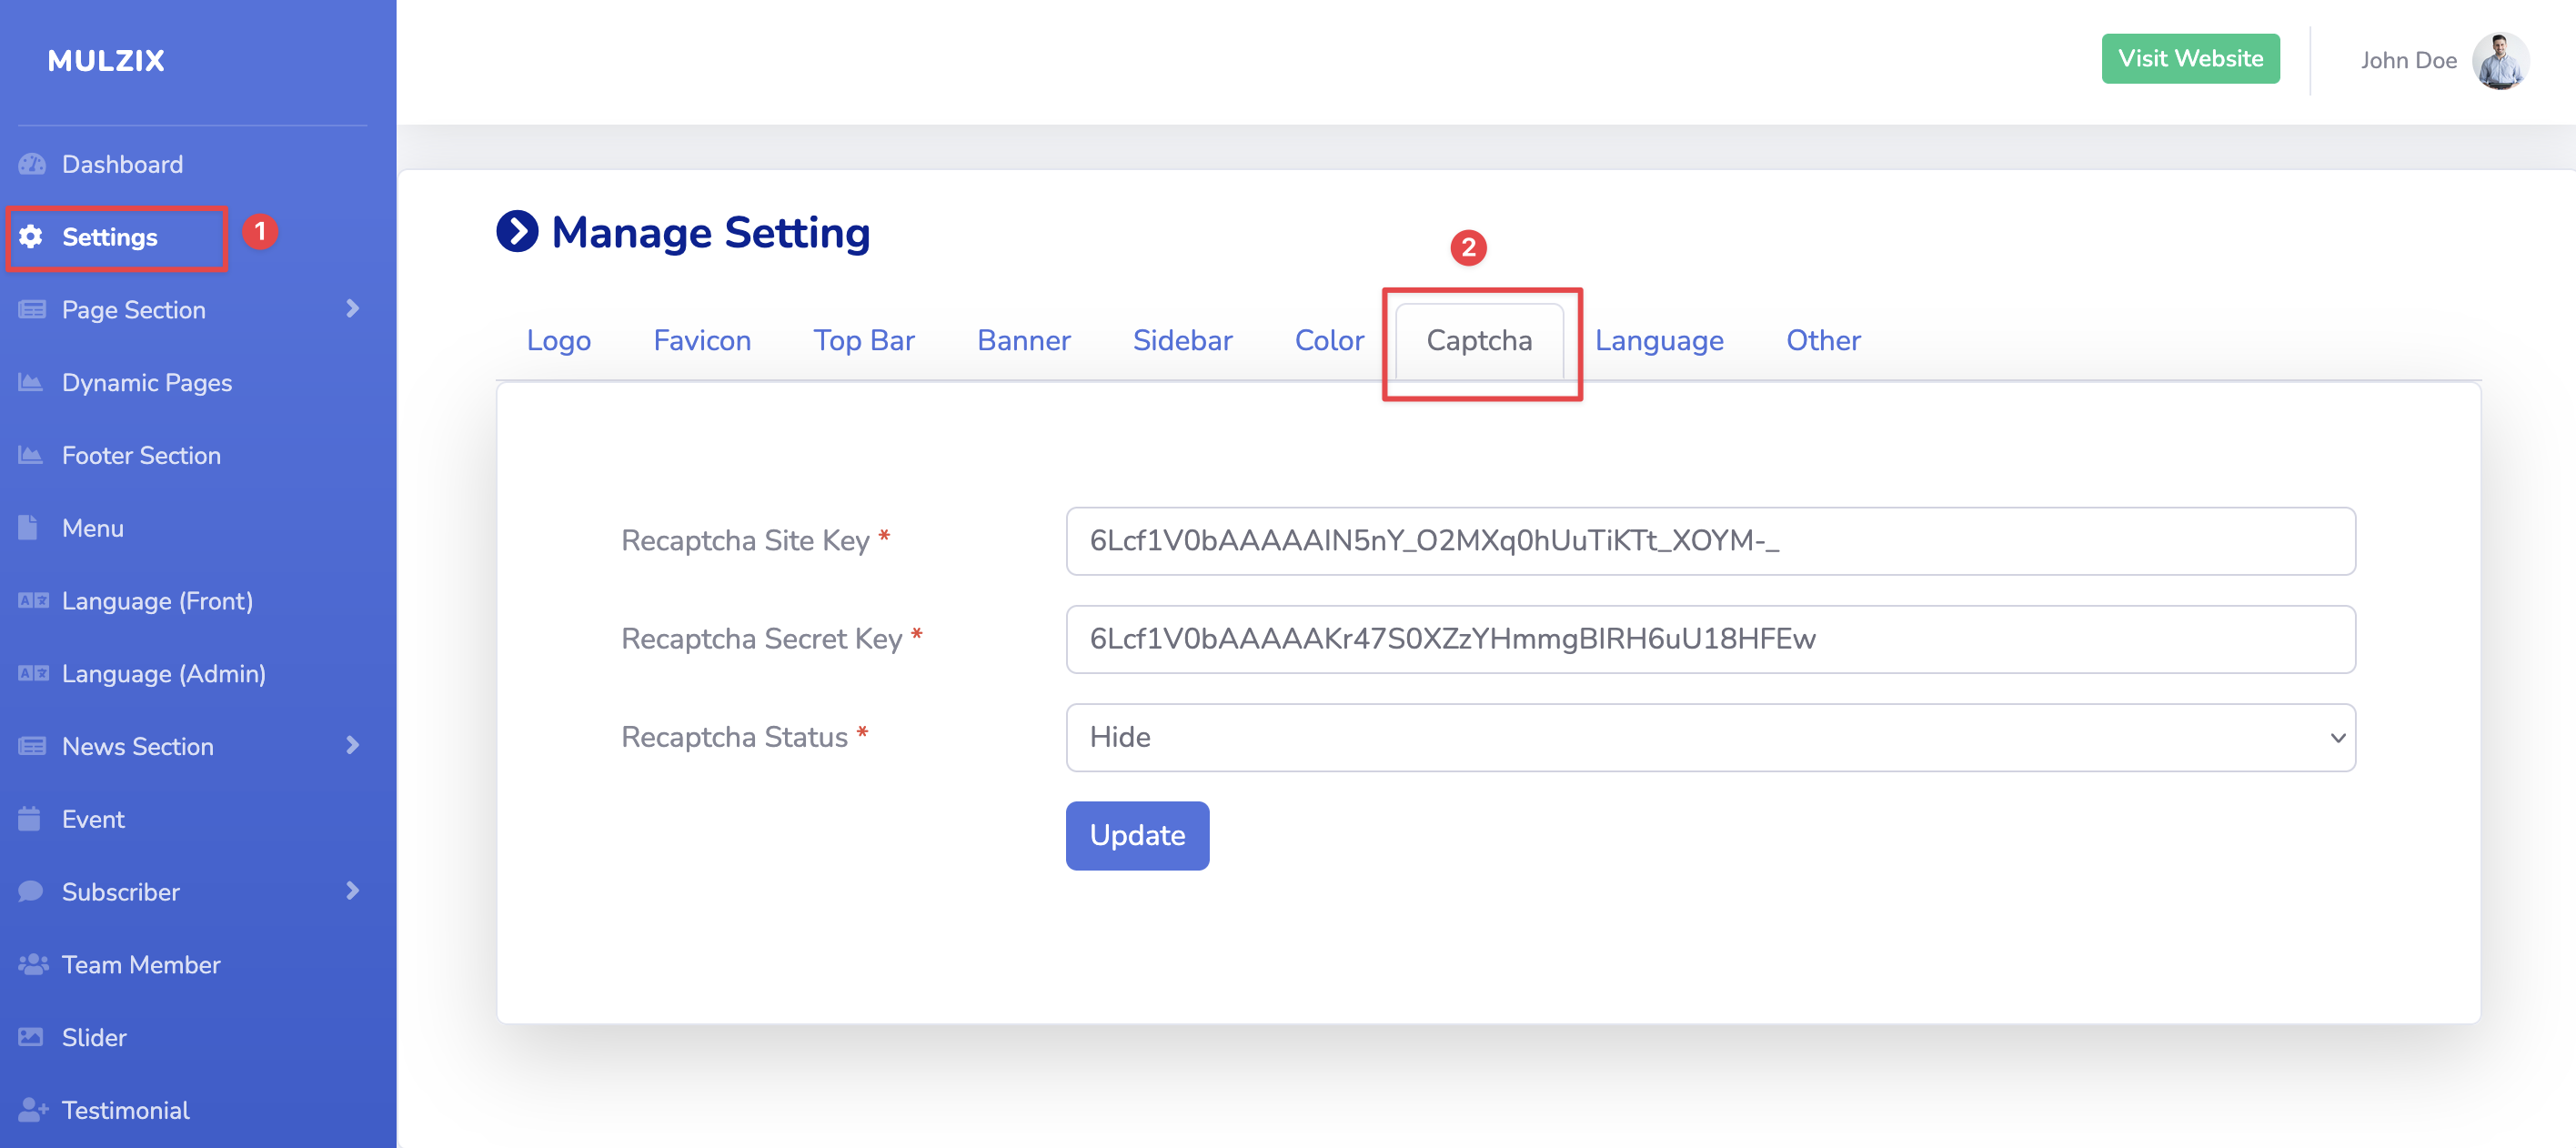
Task: Expand the News Section submenu chevron
Action: (x=352, y=746)
